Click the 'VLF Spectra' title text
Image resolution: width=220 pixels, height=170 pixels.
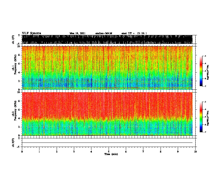click(x=31, y=33)
